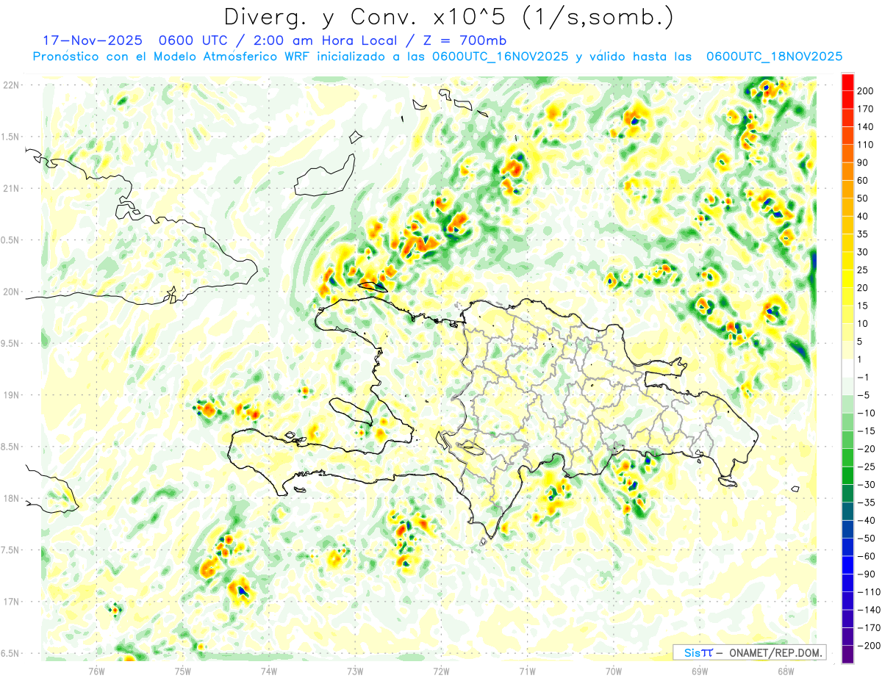Viewport: 882px width, 681px height.
Task: Click the 70W longitude label
Action: 613,670
